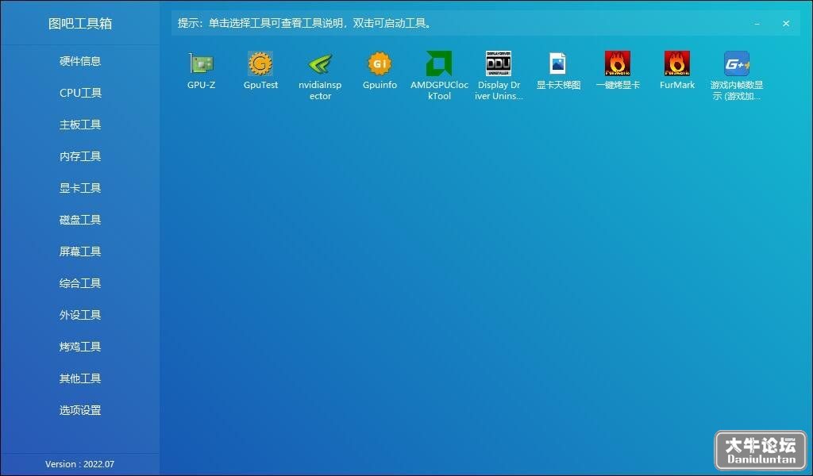The width and height of the screenshot is (813, 476).
Task: Open 屏幕工具 category
Action: (80, 251)
